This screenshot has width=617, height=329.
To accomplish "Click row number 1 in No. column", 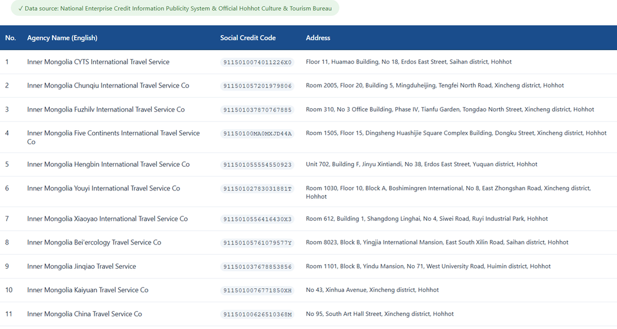I will (x=7, y=62).
